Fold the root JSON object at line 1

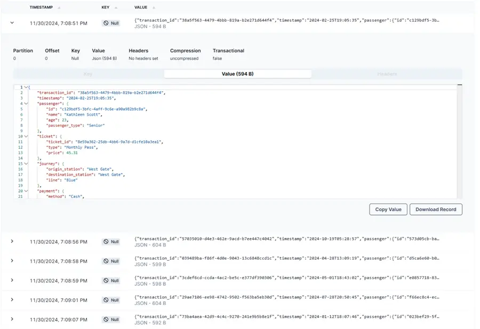pos(26,87)
